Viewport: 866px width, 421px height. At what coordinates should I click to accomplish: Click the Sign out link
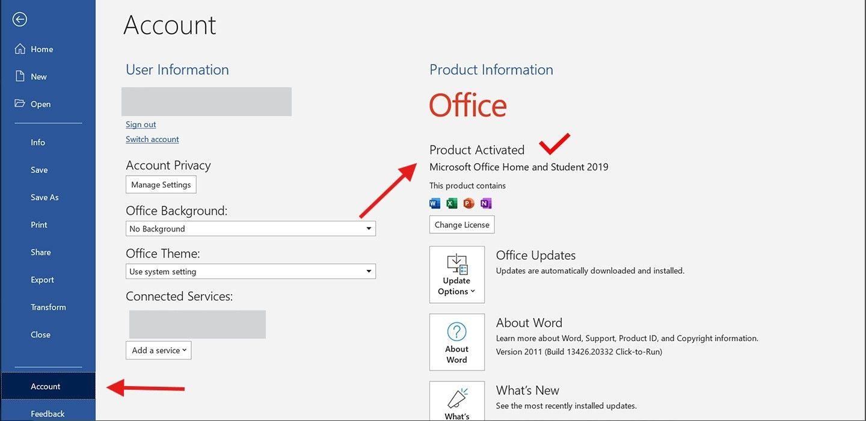tap(141, 124)
